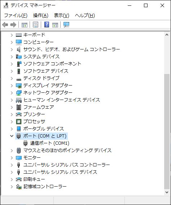
Task: Click the scrollbar down arrow
Action: (167, 192)
